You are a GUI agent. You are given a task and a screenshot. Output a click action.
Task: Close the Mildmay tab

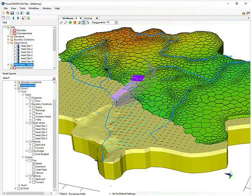(97, 18)
